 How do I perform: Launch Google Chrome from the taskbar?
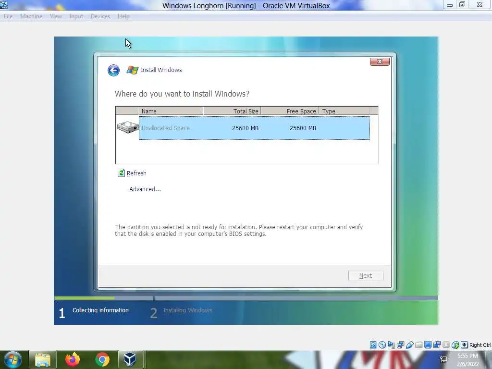pyautogui.click(x=102, y=359)
